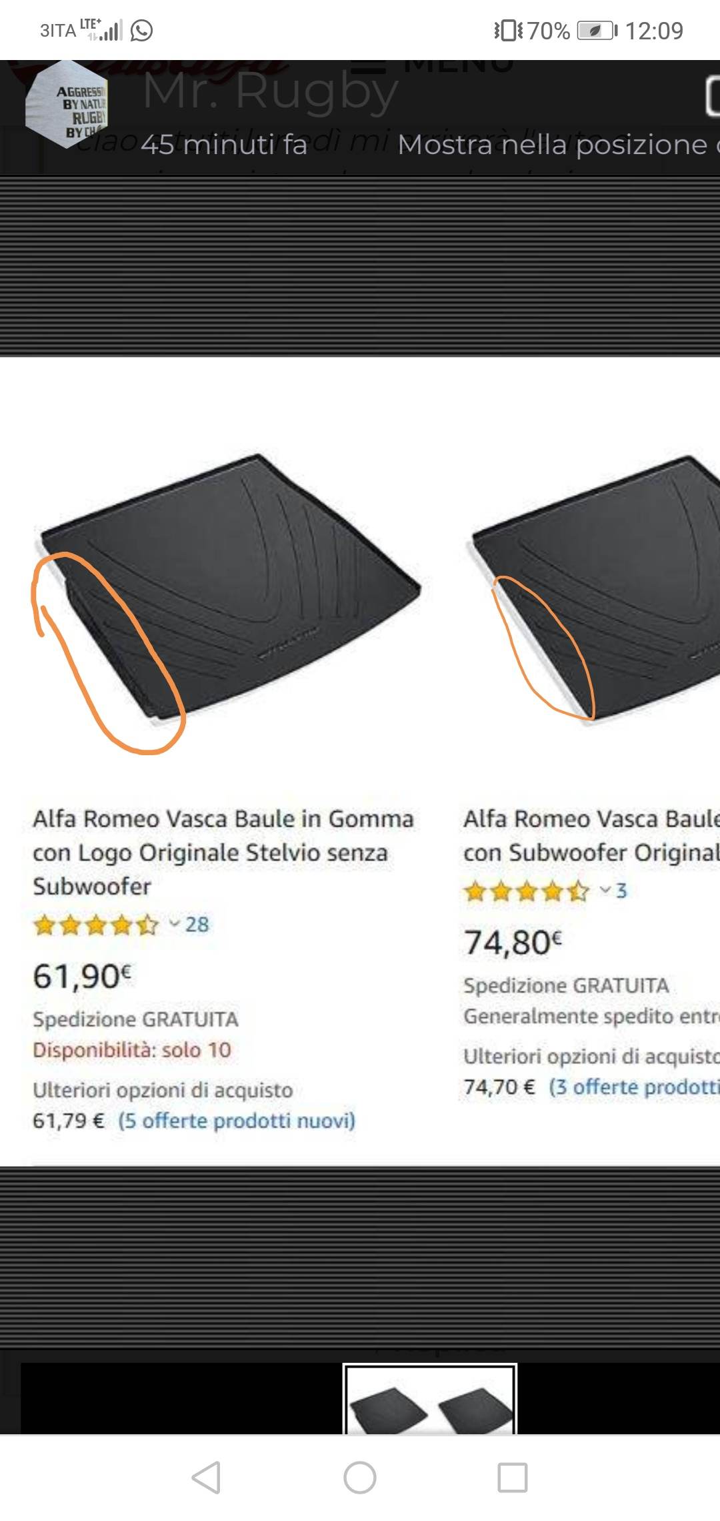Open '3 offerte prodotti' link
The height and width of the screenshot is (1521, 720).
click(x=634, y=1087)
